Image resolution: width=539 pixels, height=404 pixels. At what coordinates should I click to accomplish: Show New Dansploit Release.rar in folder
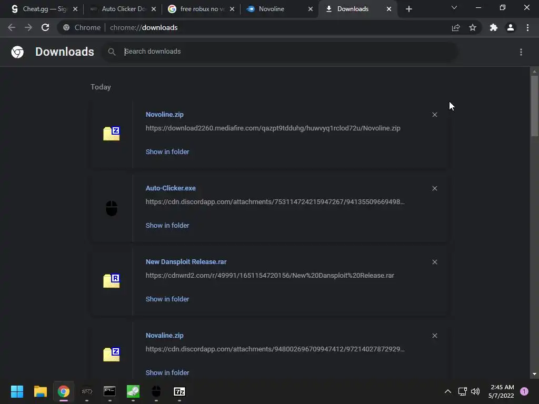pos(167,299)
